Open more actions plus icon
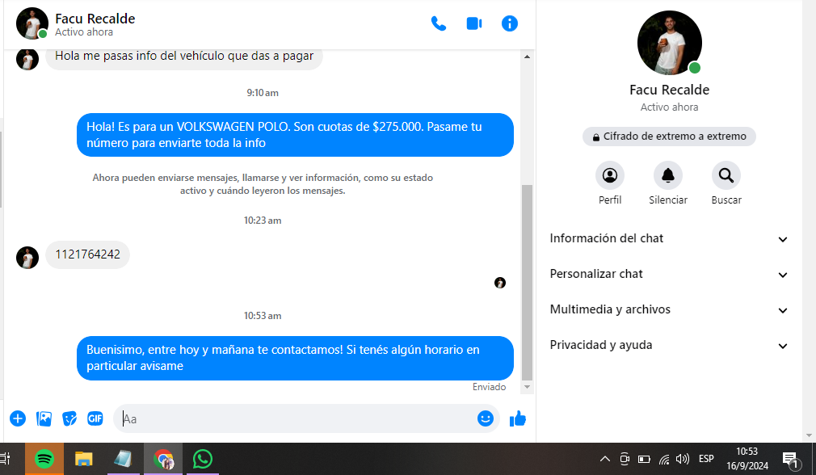816x475 pixels. click(x=18, y=418)
